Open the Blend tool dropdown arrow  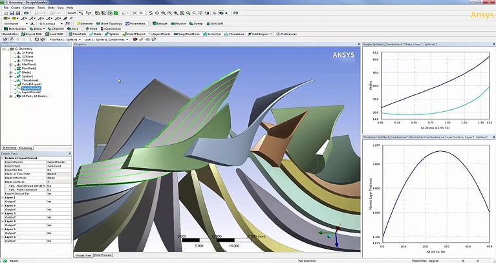(44, 29)
